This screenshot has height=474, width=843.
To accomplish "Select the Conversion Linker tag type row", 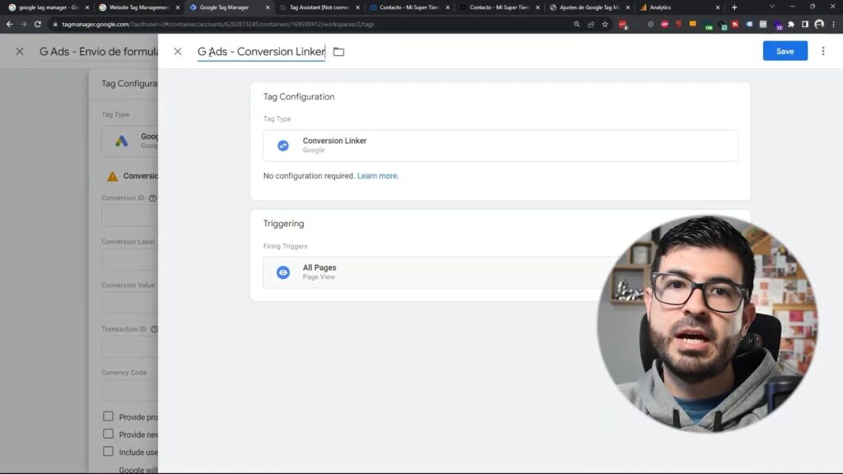I will pos(501,145).
